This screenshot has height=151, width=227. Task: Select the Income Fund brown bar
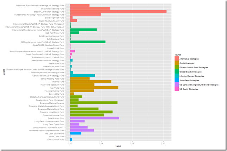pos(91,82)
